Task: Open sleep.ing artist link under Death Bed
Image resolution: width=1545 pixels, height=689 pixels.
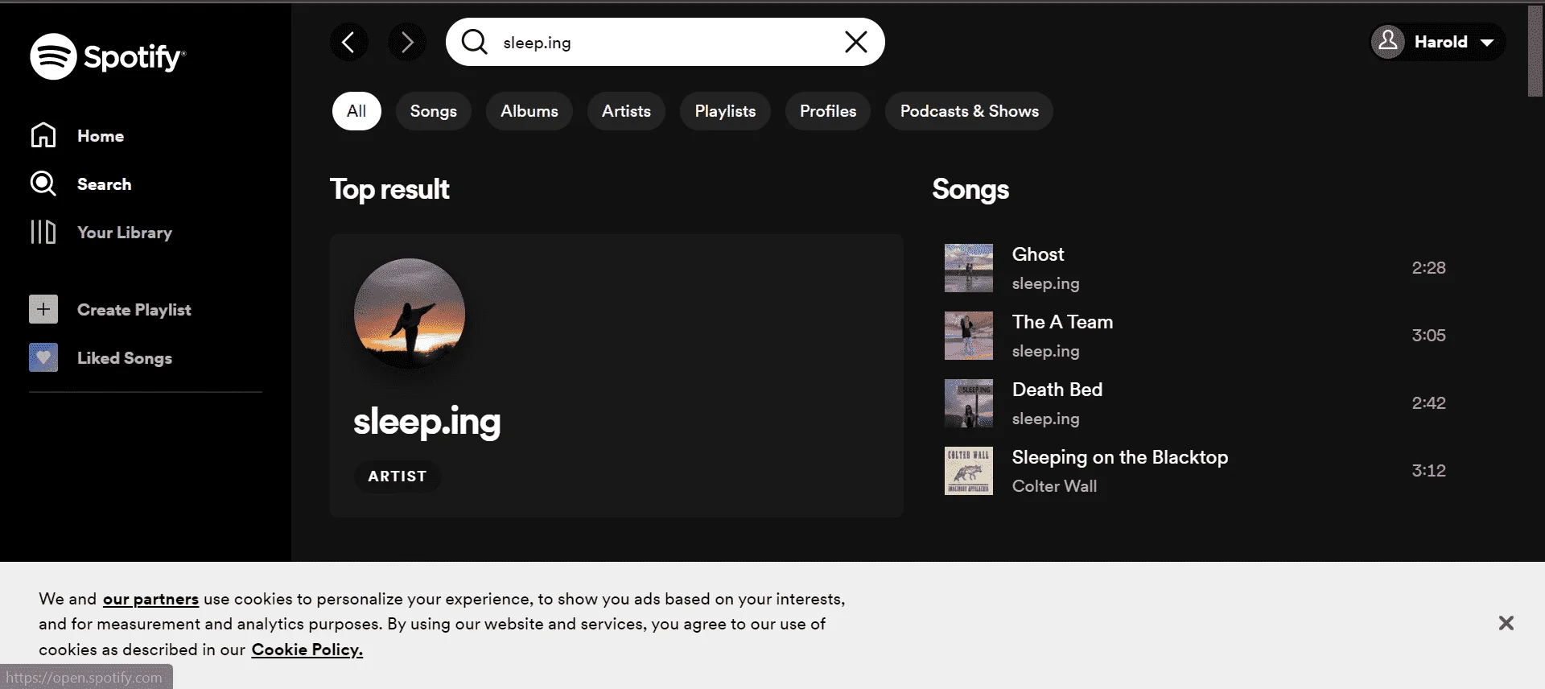Action: pyautogui.click(x=1046, y=419)
